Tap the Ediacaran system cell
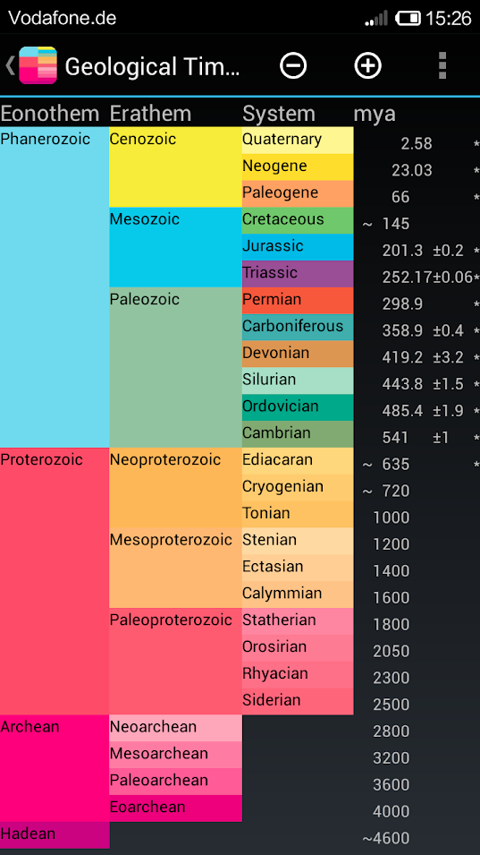480x855 pixels. tap(298, 461)
